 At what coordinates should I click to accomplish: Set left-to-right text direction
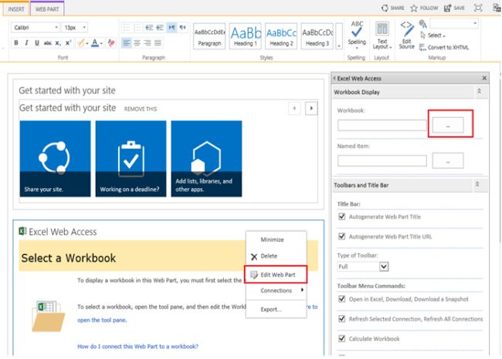point(171,28)
